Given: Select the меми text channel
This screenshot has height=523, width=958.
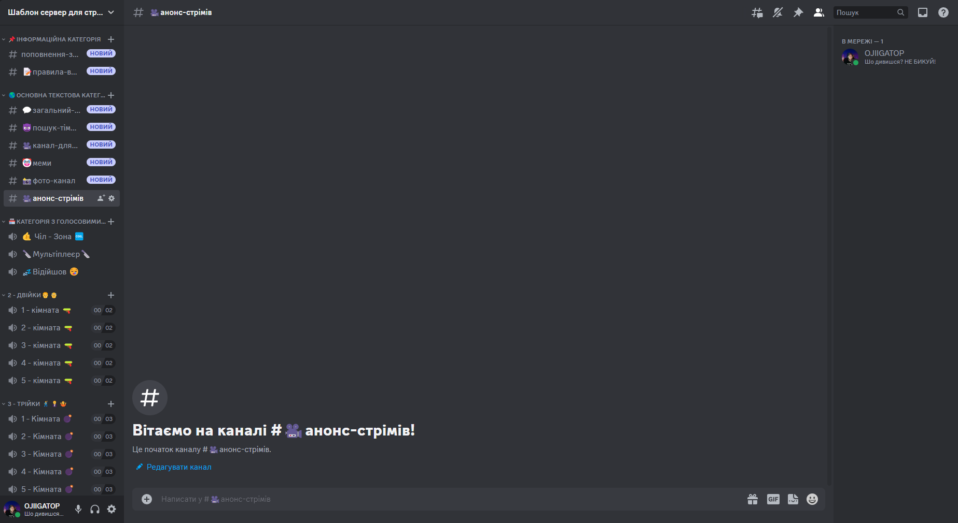Looking at the screenshot, I should click(62, 163).
